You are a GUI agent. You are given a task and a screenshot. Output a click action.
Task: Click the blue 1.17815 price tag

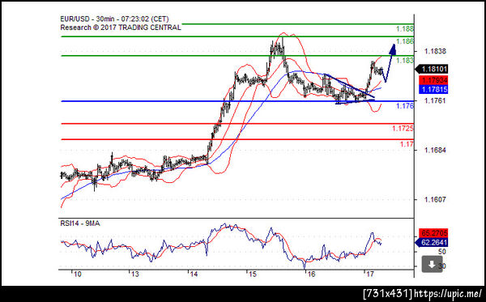pos(433,90)
